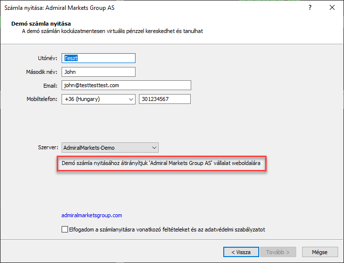Click the Szerver label

click(48, 147)
